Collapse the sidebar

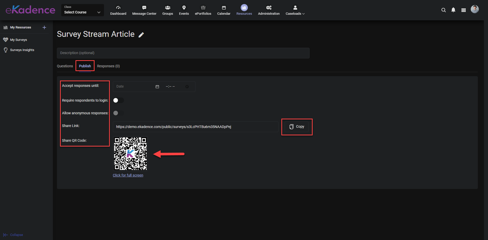point(13,235)
